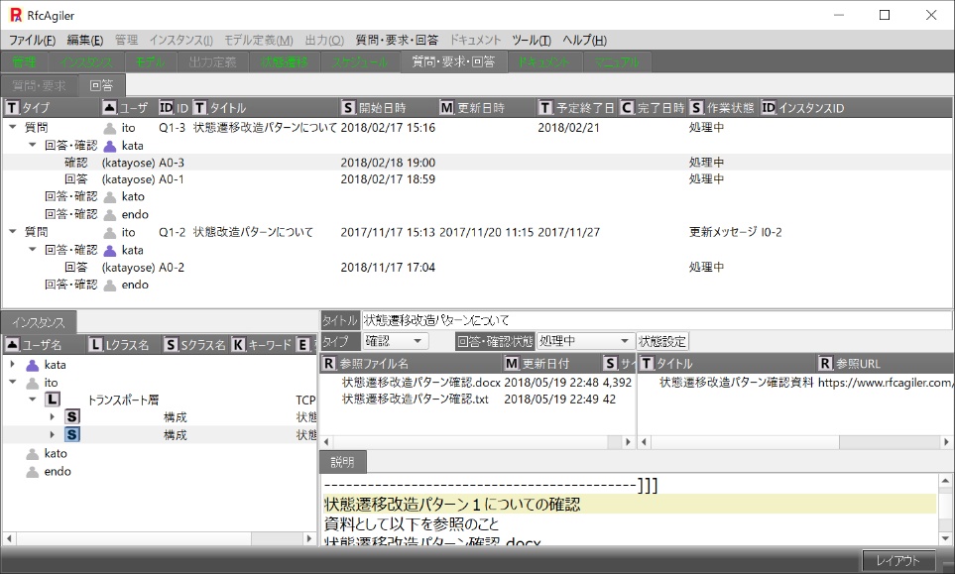Click the purple kata user icon under Q1-3

click(110, 146)
